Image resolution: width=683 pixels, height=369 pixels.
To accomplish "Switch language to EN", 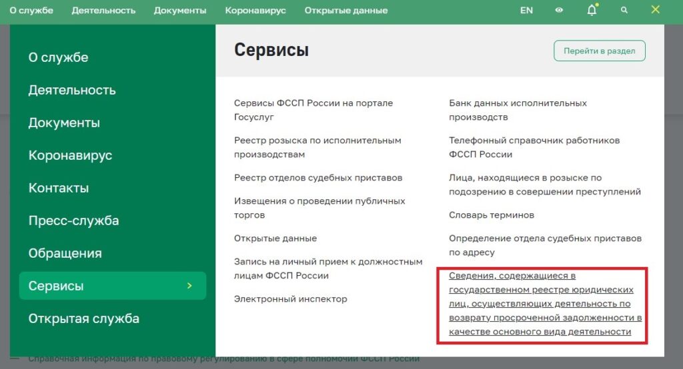I will coord(526,11).
